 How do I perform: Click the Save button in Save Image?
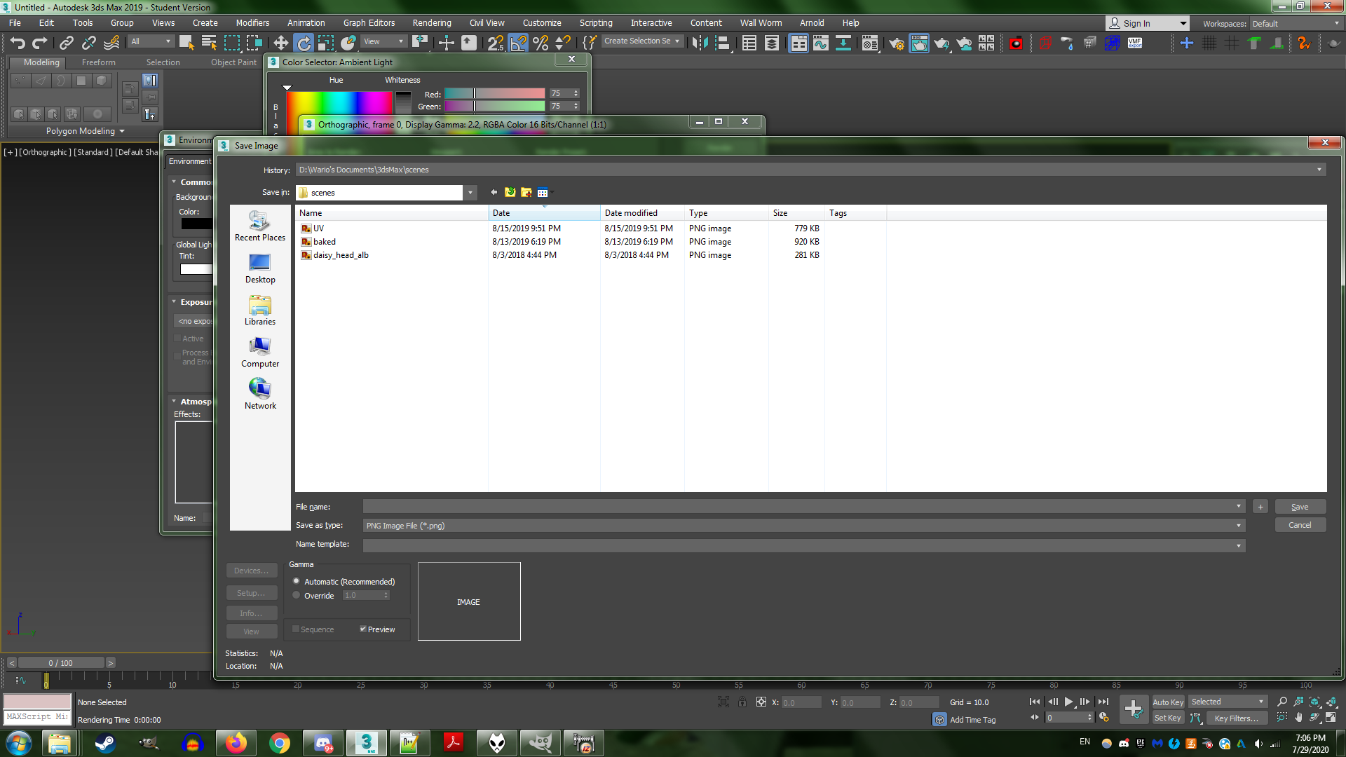tap(1300, 507)
